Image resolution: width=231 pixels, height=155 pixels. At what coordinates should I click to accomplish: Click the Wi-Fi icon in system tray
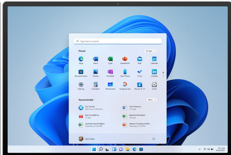(205, 149)
